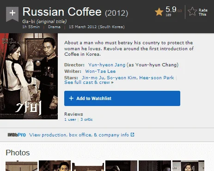The image size is (214, 171).
Task: Open the Russian Coffee movie poster
Action: (x=29, y=76)
